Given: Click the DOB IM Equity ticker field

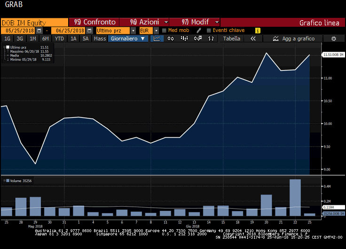Looking at the screenshot, I should (34, 22).
